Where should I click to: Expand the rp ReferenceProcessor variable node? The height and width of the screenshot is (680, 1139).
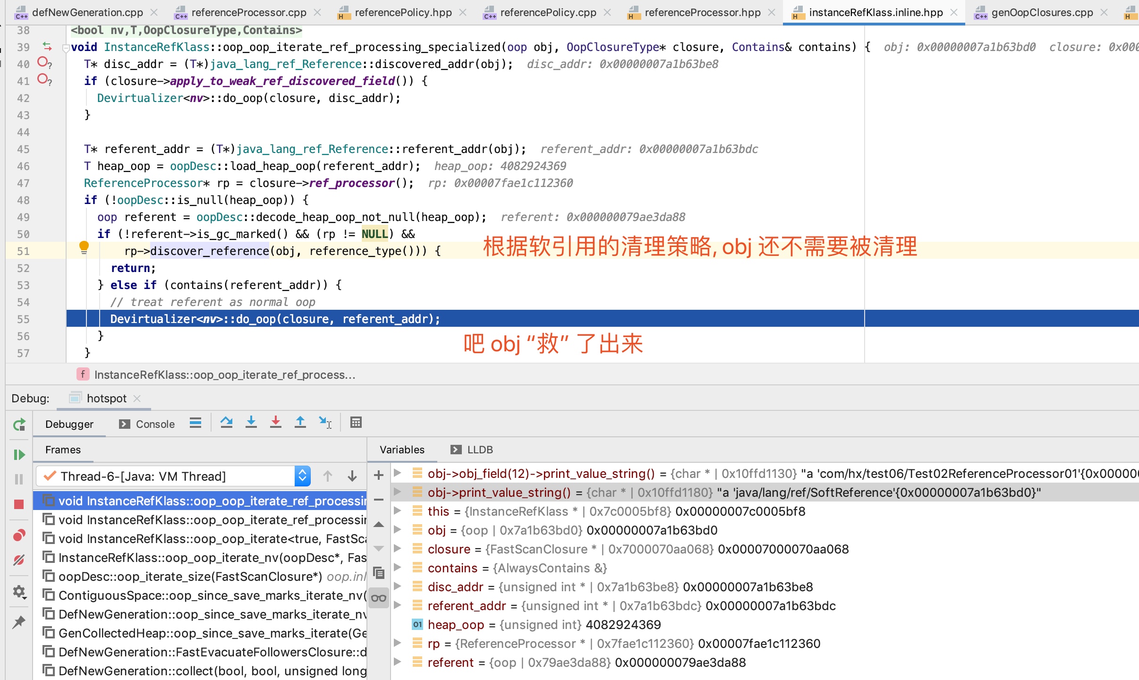point(398,643)
